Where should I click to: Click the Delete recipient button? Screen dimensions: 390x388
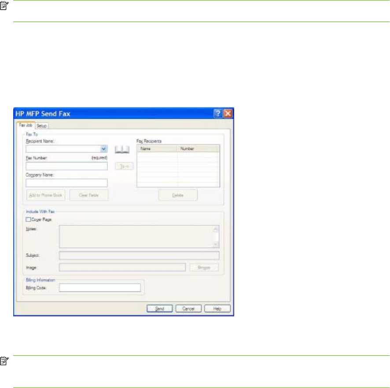178,195
